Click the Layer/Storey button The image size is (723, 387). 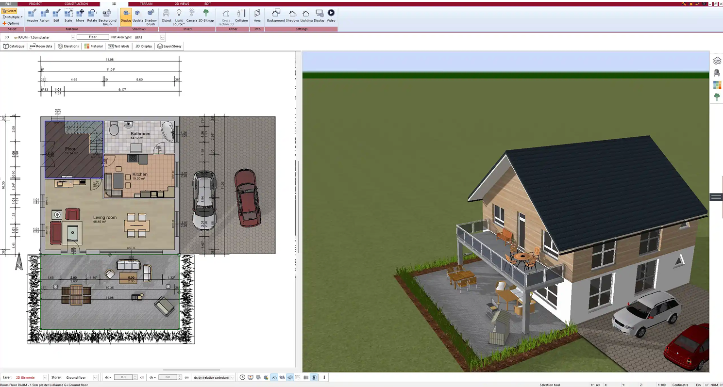[169, 47]
